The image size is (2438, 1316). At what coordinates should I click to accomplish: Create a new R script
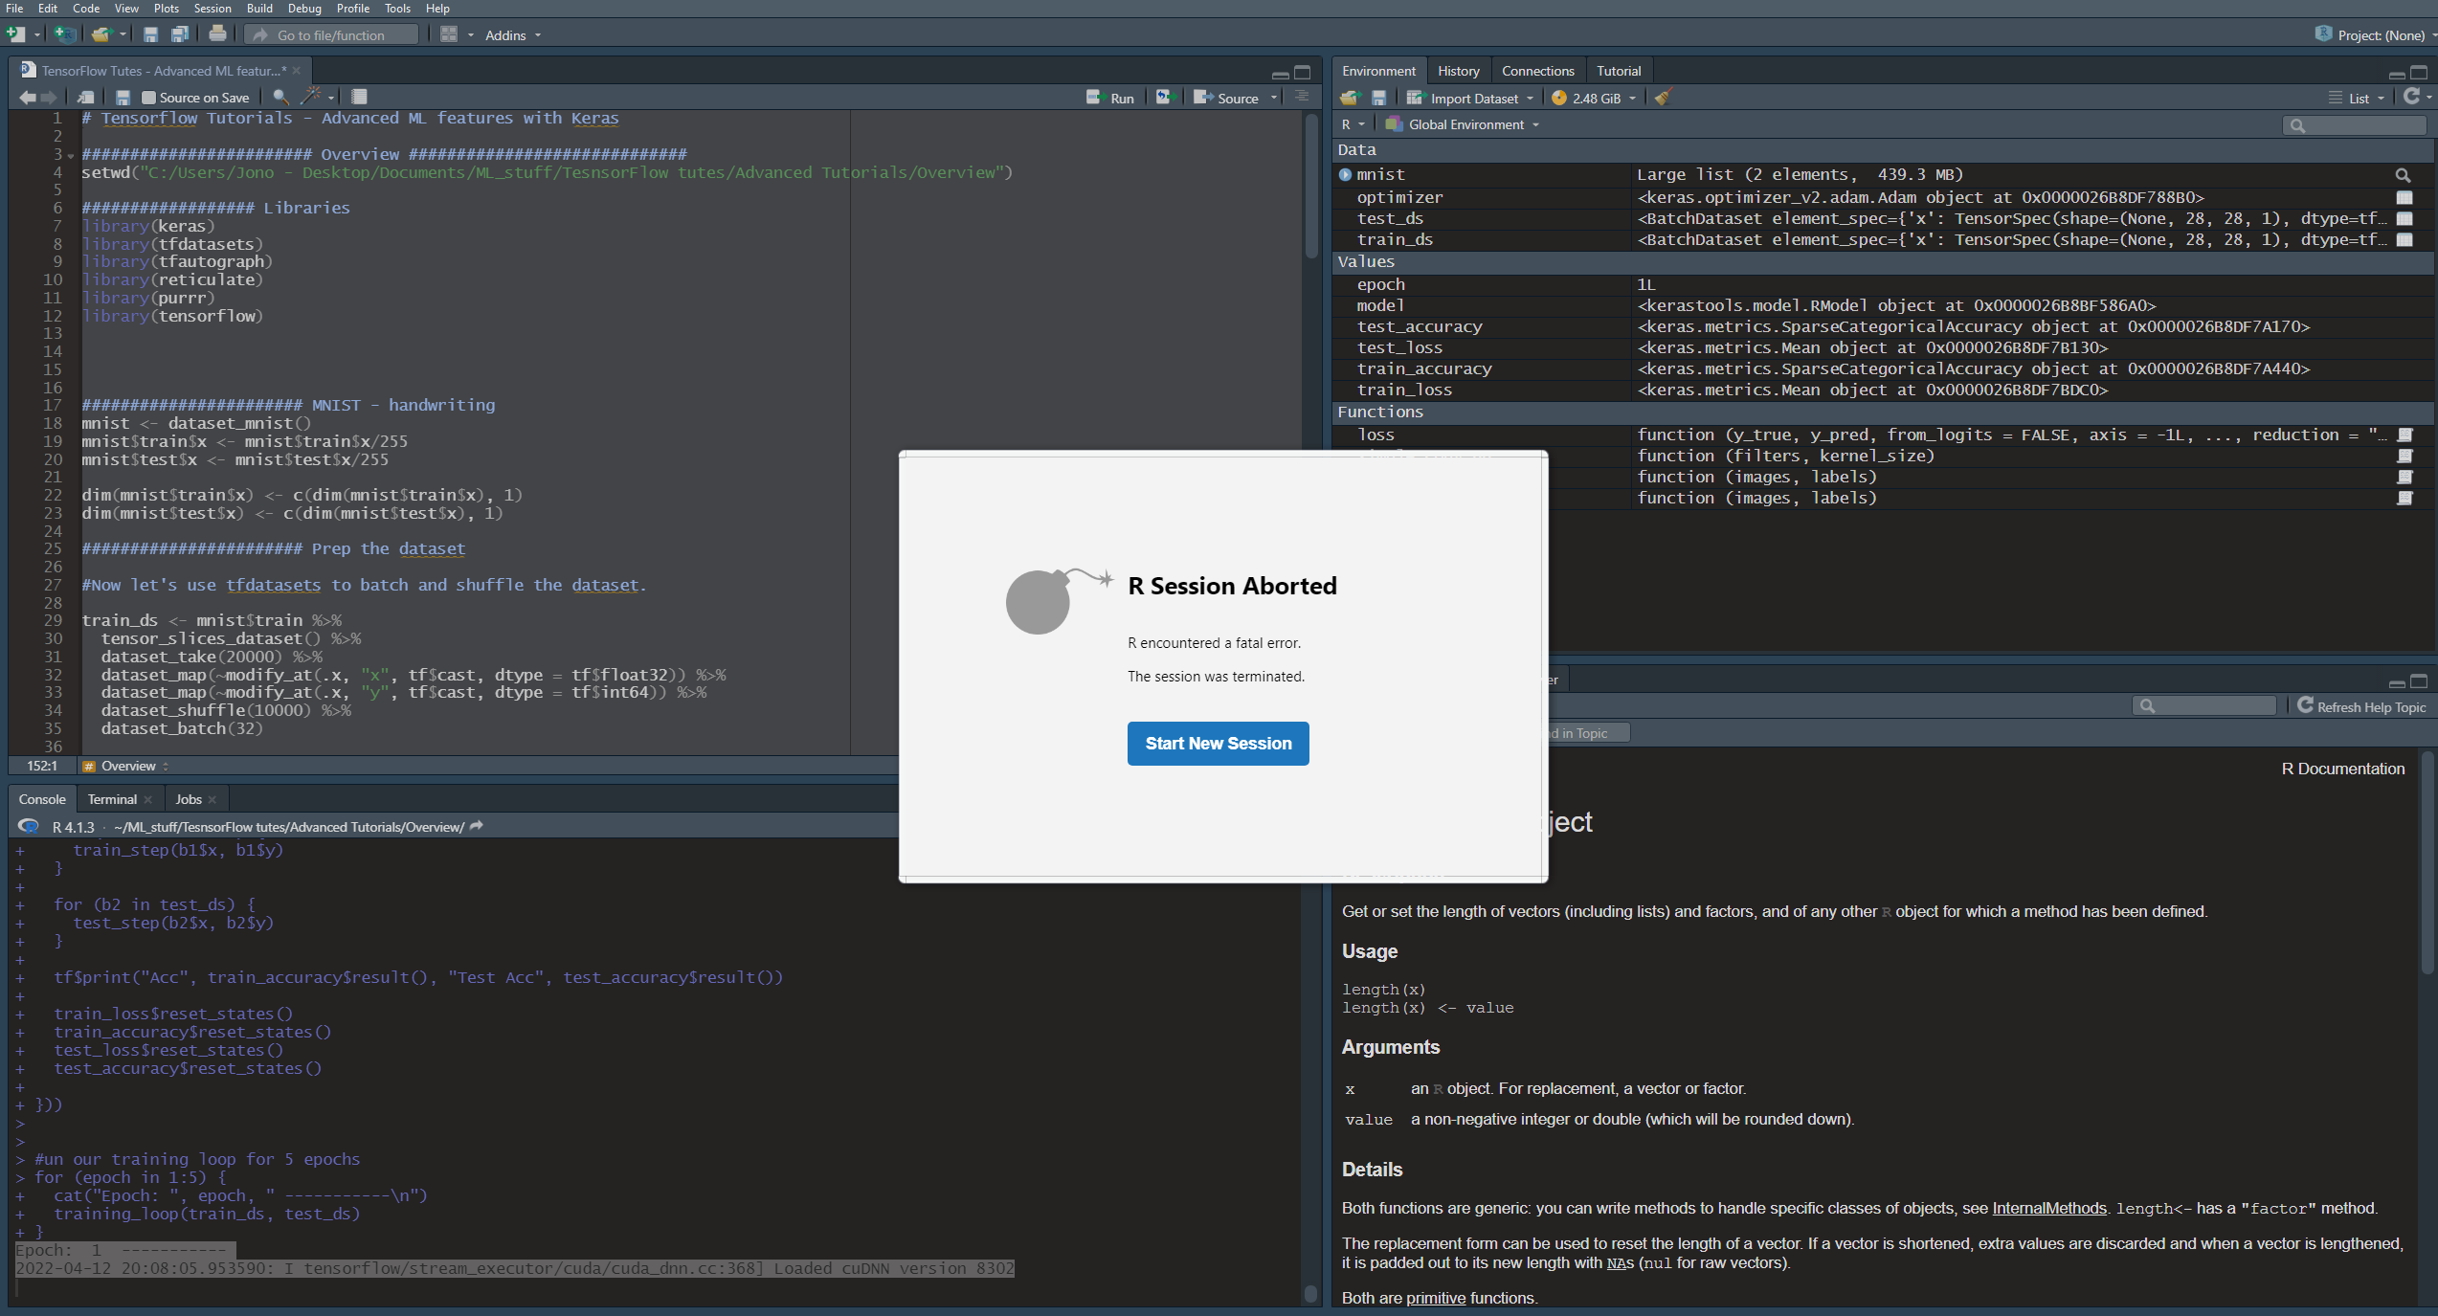point(15,34)
